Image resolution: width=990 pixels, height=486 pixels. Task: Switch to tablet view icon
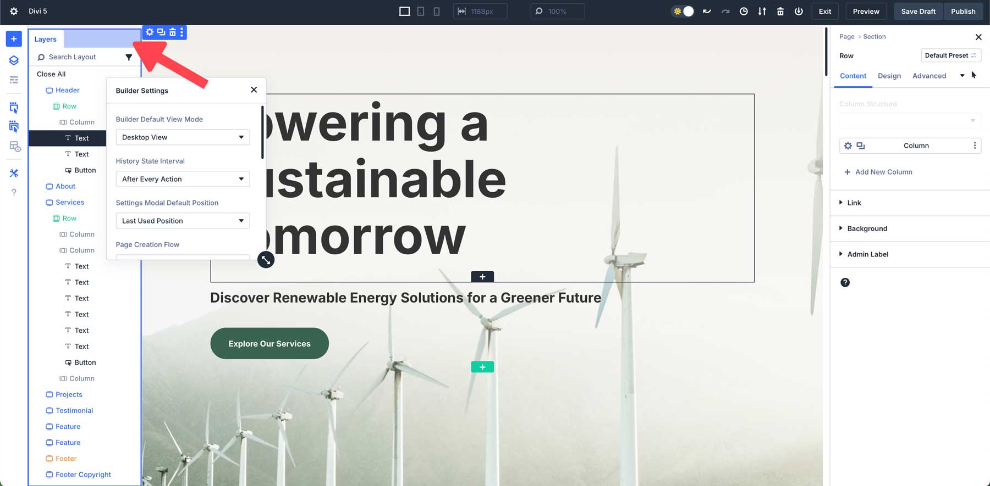(x=421, y=12)
